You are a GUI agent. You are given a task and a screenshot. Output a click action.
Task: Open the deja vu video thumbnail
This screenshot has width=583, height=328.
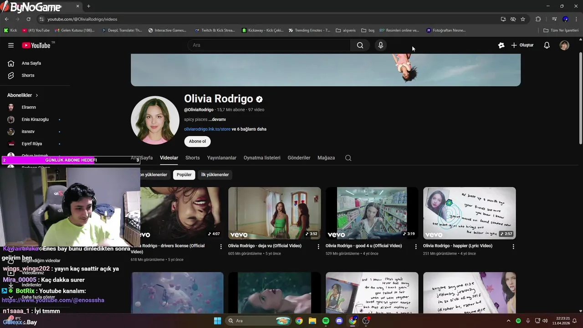coord(275,213)
